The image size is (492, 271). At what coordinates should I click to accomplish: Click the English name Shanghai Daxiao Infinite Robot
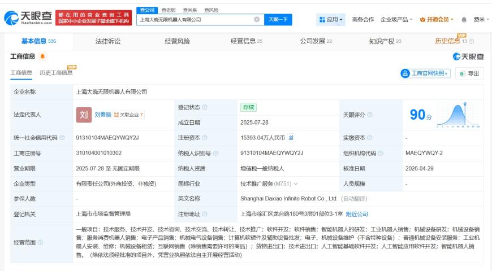(288, 199)
